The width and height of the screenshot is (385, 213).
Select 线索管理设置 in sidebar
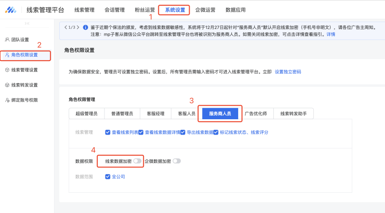(x=25, y=70)
